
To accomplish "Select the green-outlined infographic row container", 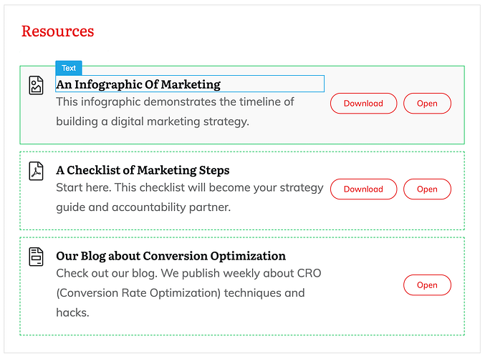I will (x=244, y=136).
